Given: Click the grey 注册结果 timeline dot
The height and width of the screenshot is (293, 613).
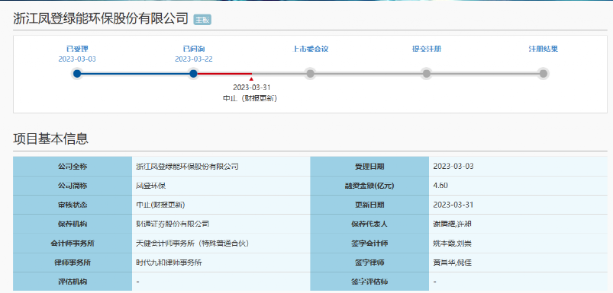Looking at the screenshot, I should 543,73.
